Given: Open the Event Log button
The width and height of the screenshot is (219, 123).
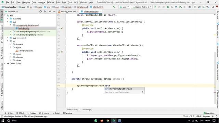Looking at the screenshot, I should pyautogui.click(x=209, y=113).
